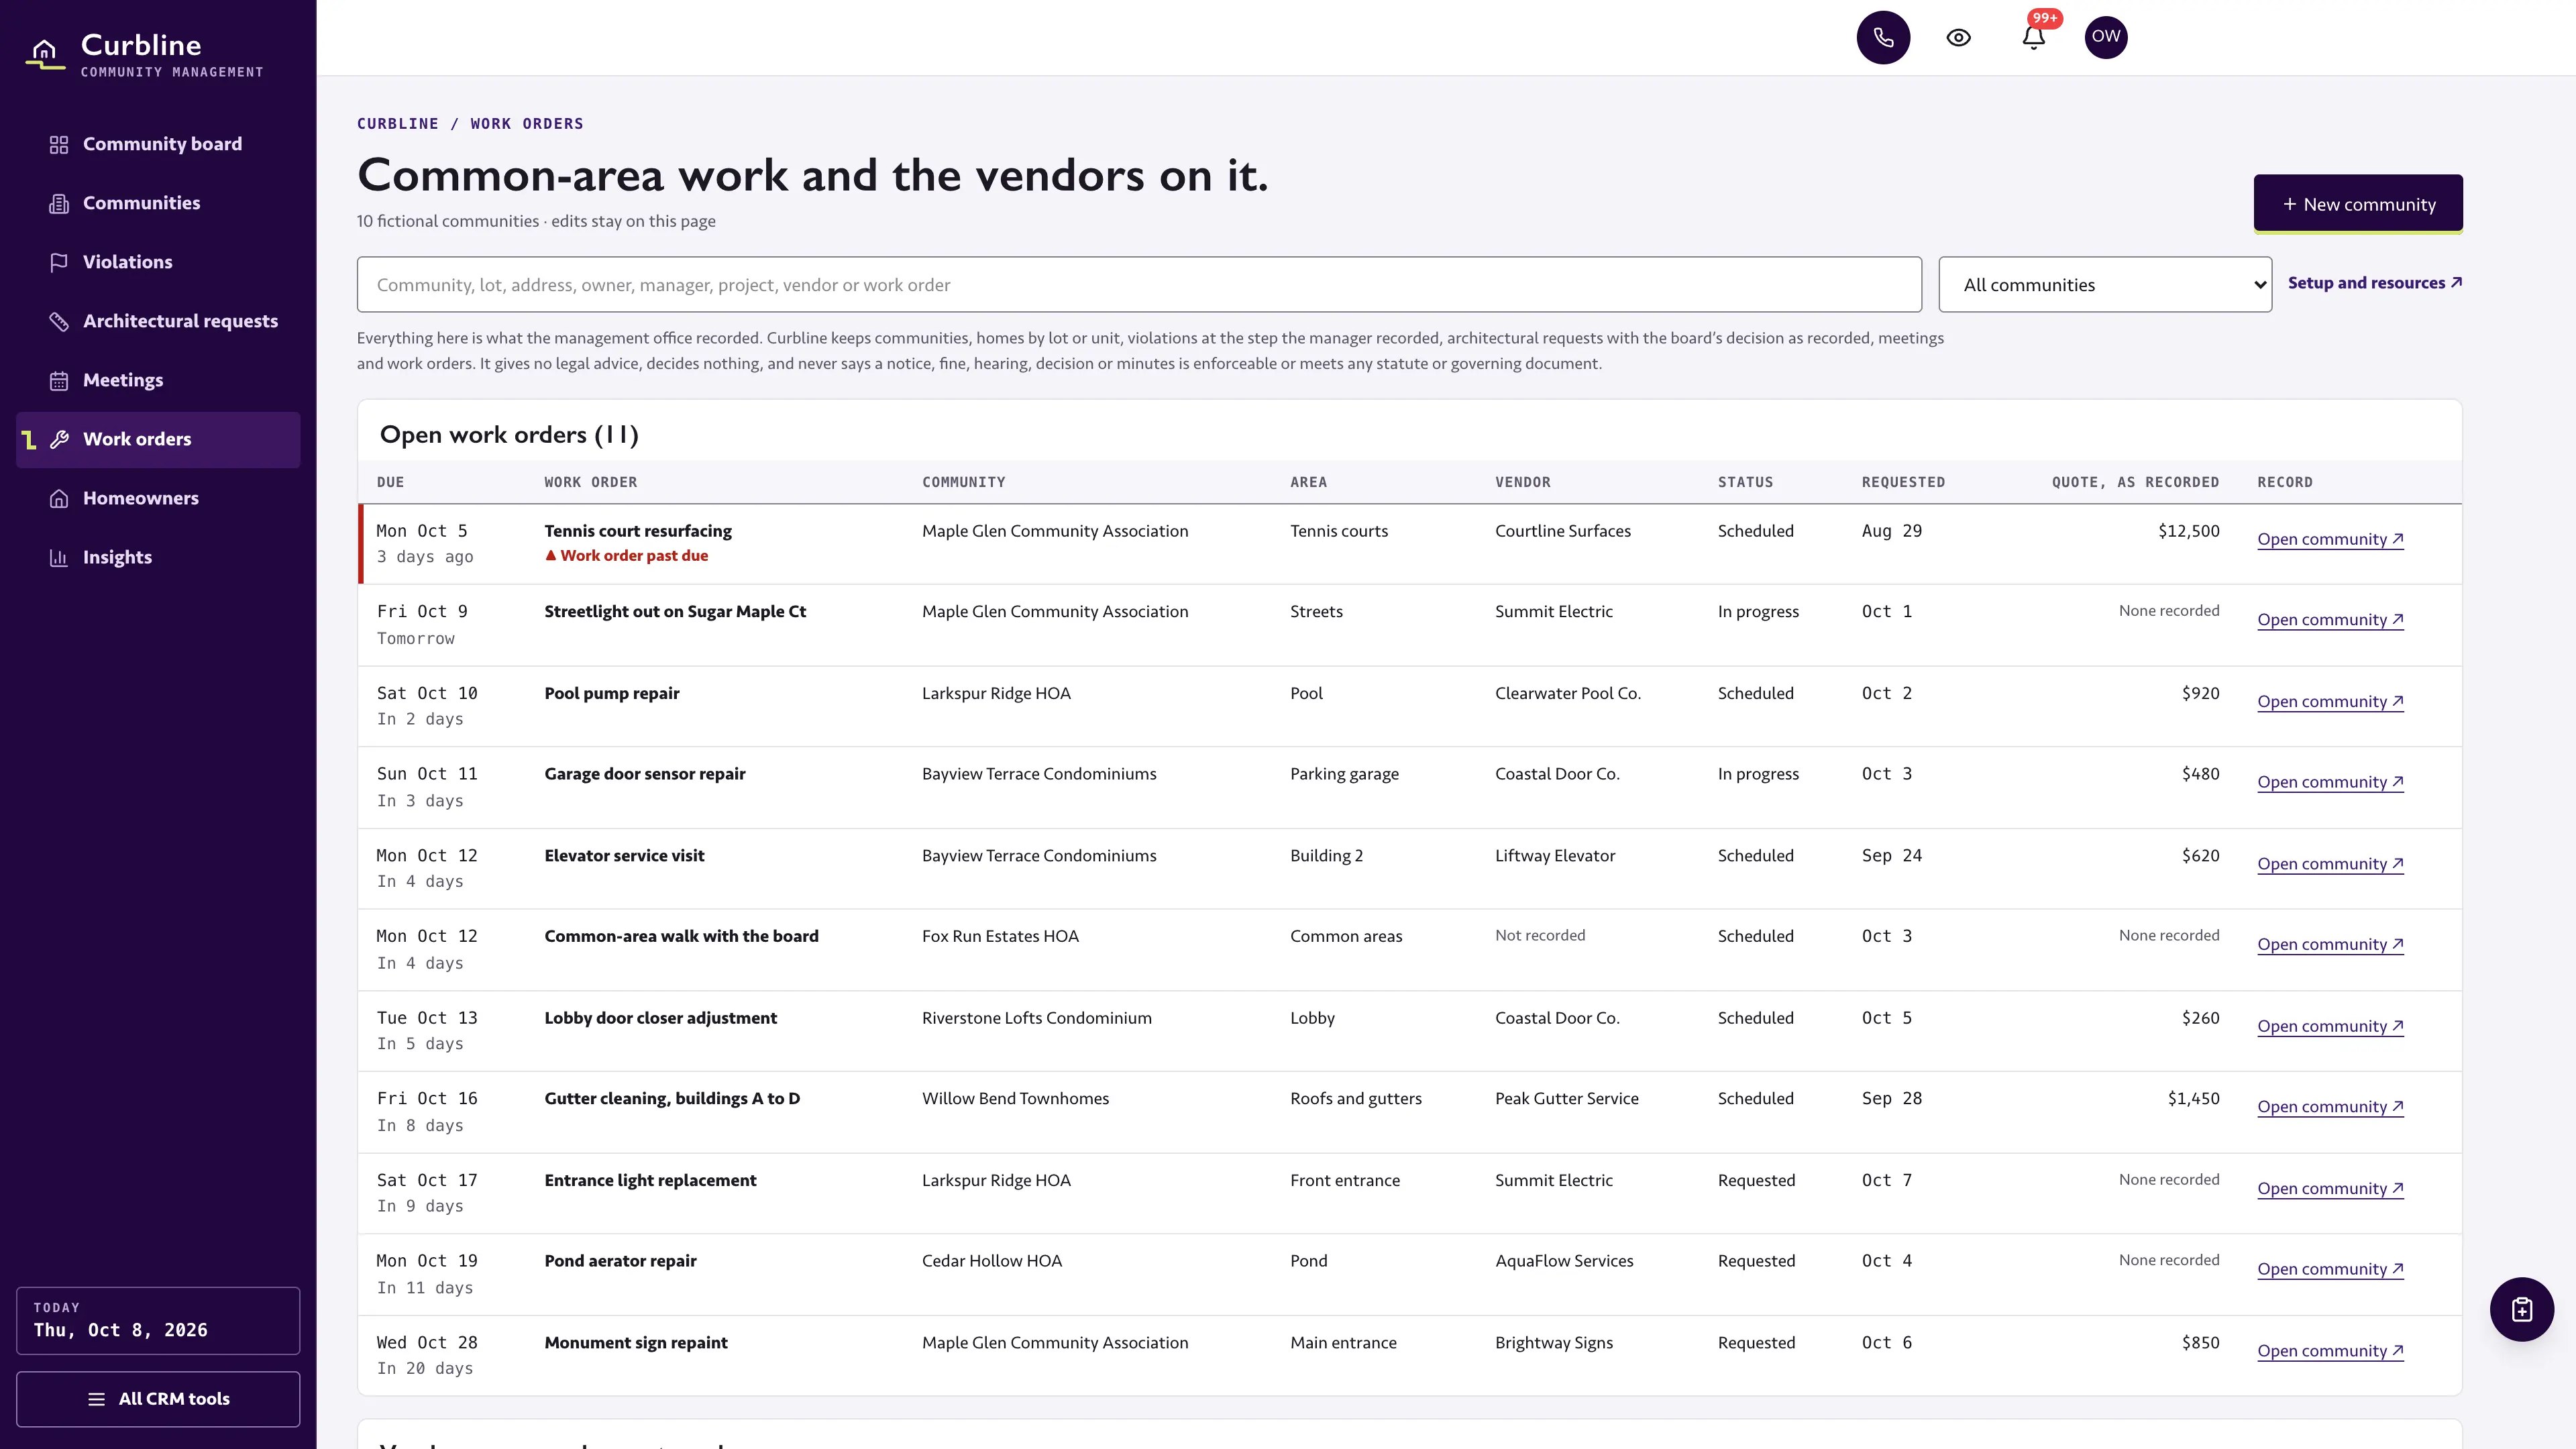
Task: Open community link for Garage door sensor repair
Action: click(2330, 782)
